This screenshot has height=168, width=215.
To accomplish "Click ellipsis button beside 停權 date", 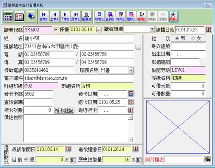I will click(99, 30).
